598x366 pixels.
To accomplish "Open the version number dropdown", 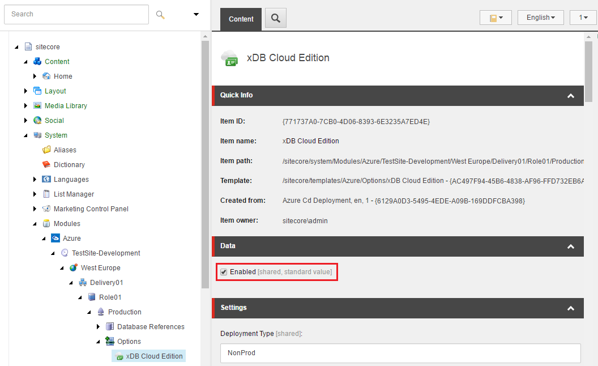I will [x=583, y=18].
